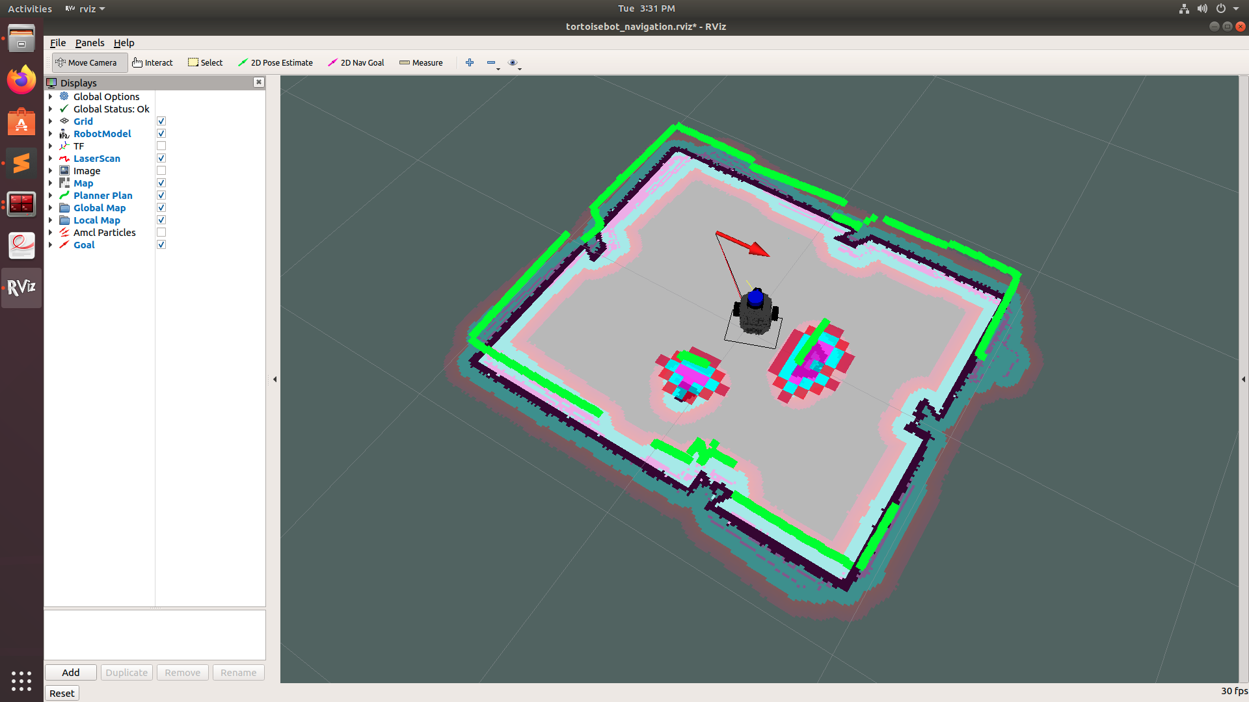Open the File menu
The image size is (1249, 702).
[57, 42]
